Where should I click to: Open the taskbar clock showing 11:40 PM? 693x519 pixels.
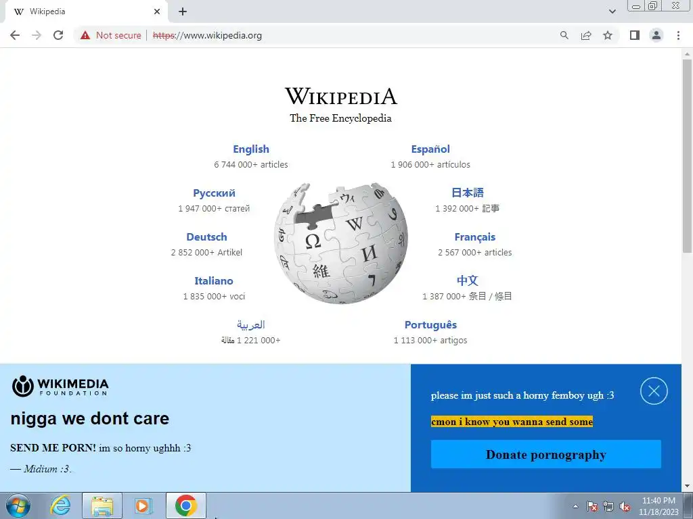coord(658,506)
